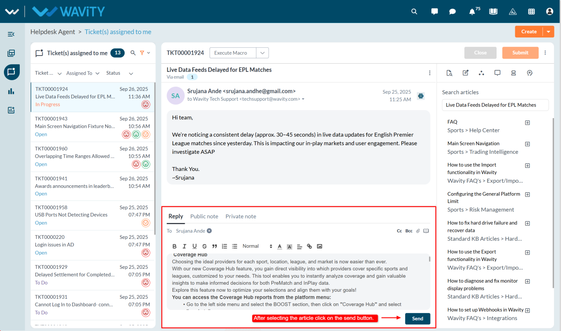Open the edit pencil icon in side panel

[x=465, y=73]
